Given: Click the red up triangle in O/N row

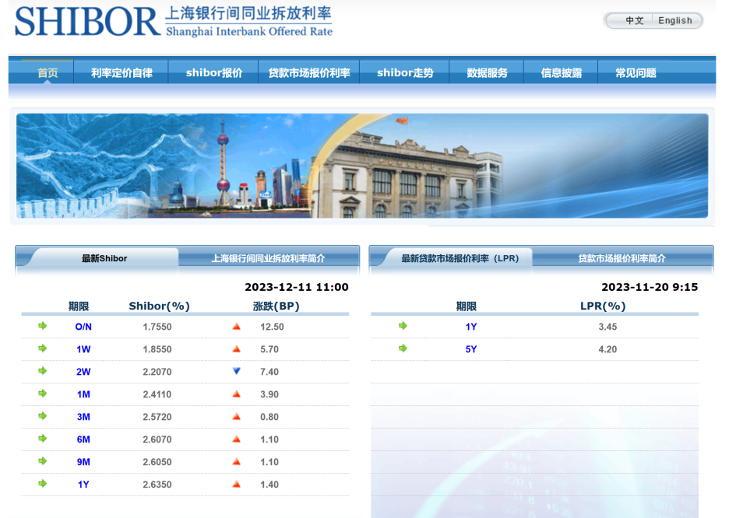Looking at the screenshot, I should point(237,327).
